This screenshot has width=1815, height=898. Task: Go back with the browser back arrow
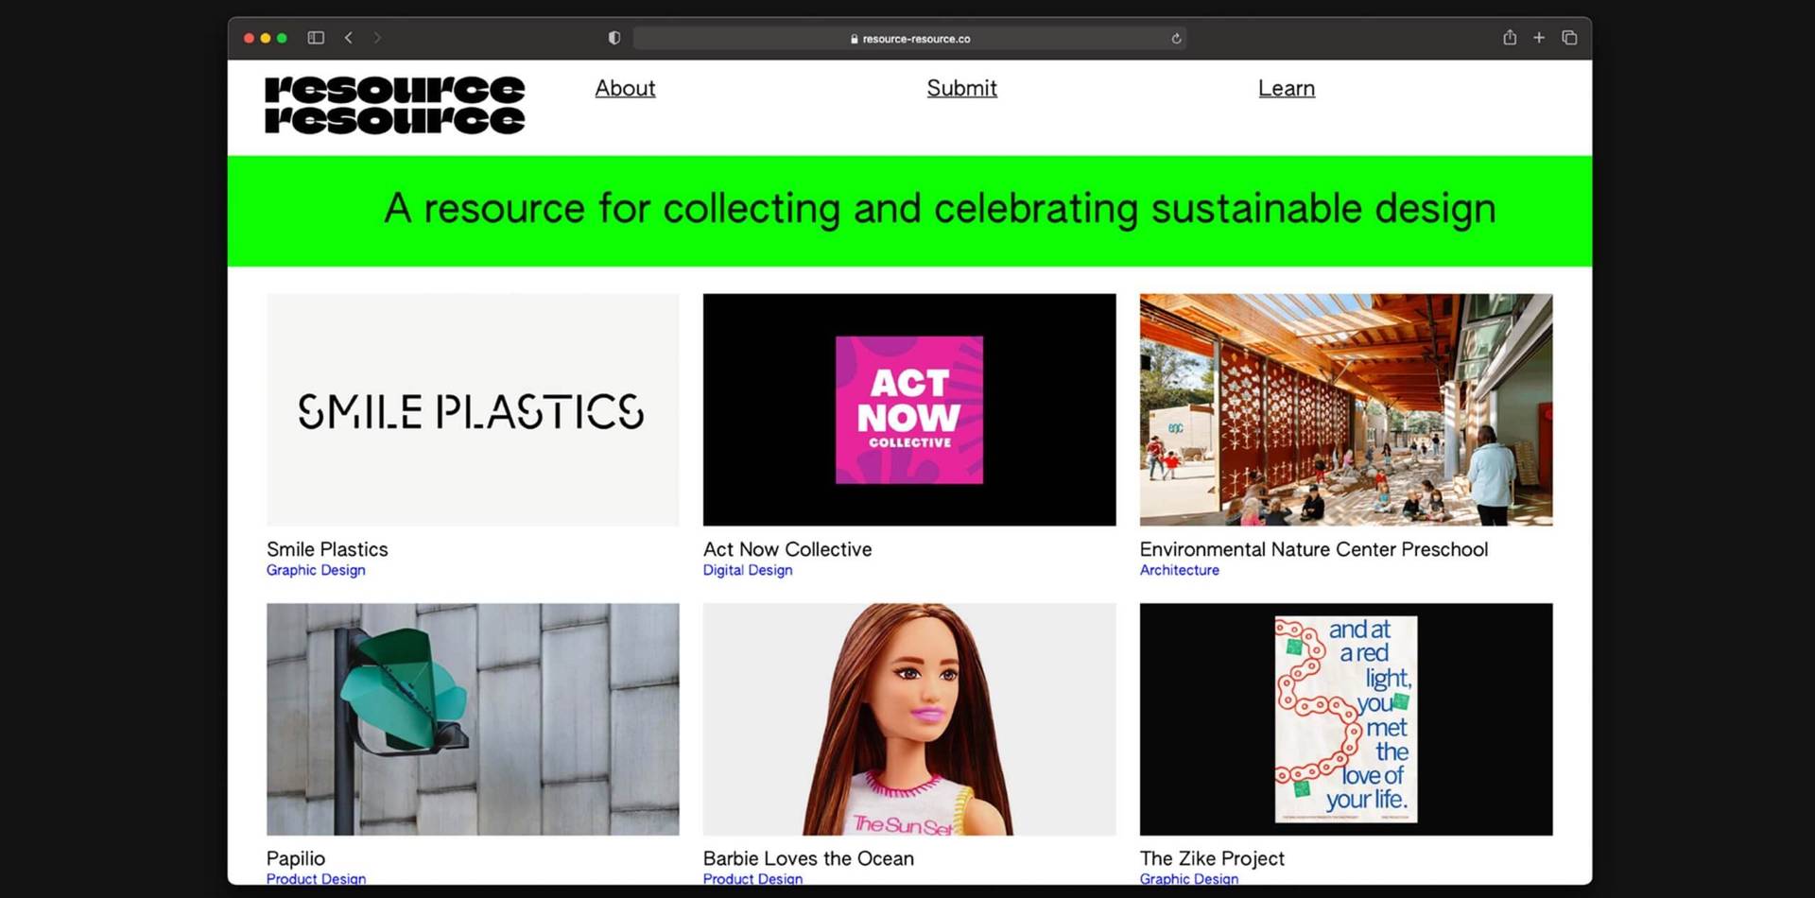tap(349, 38)
